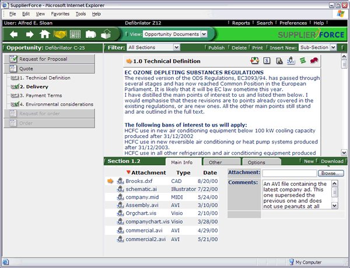Select the company.mid file name

pos(142,197)
